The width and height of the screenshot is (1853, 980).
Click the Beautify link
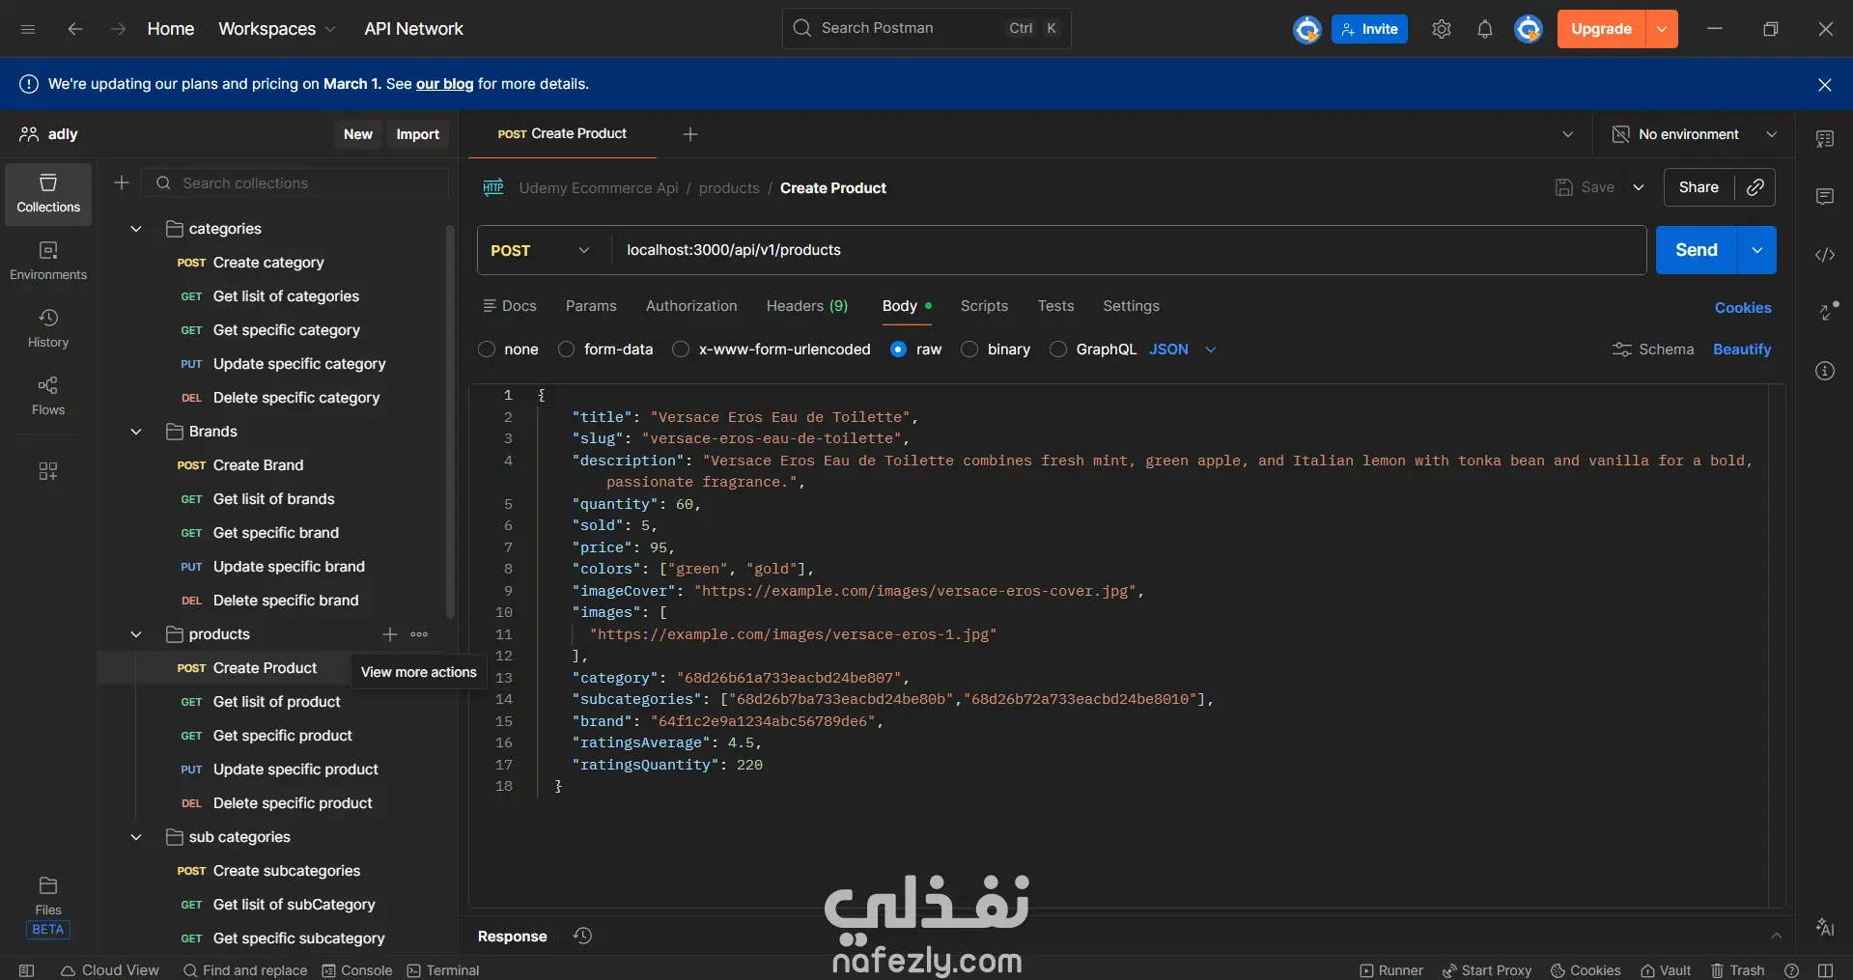tap(1742, 350)
